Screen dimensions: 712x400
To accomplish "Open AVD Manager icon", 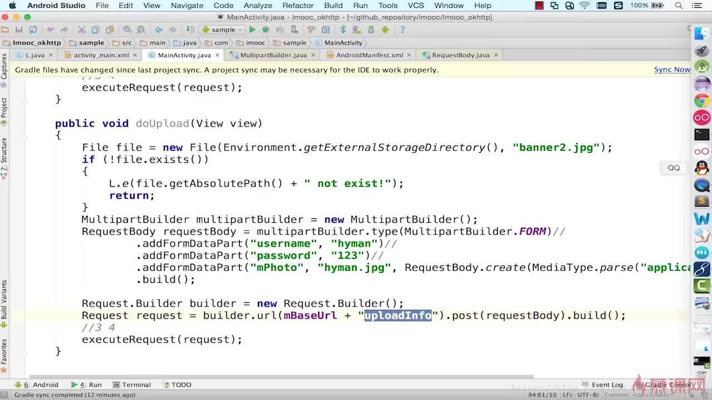I will click(357, 29).
